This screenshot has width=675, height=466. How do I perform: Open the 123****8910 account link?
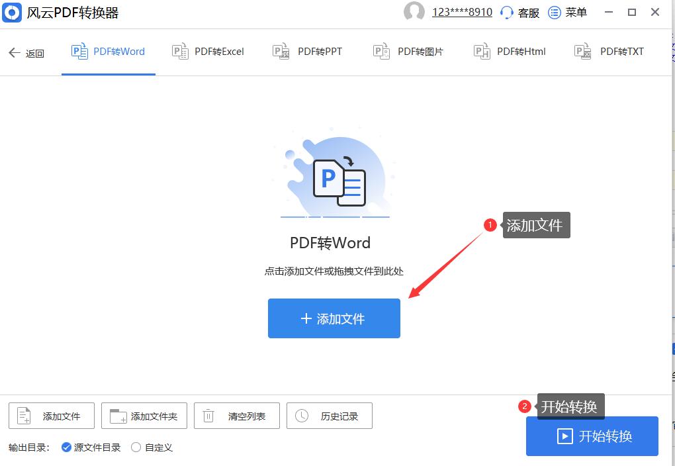(460, 12)
